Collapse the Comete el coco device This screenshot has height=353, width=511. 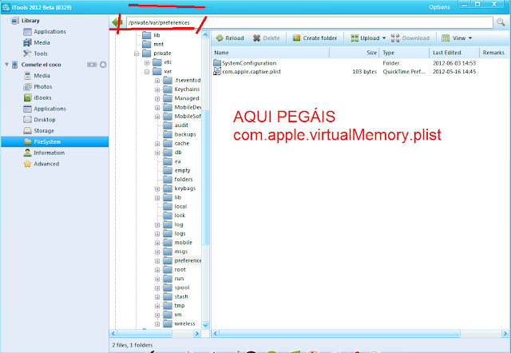[6, 65]
